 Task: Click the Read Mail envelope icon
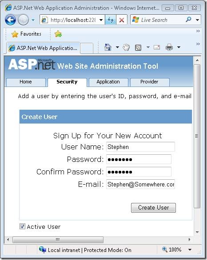(157, 47)
